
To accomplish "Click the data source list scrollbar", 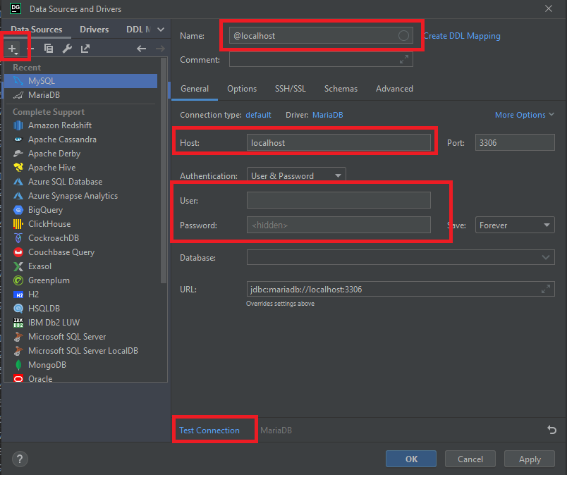I will [x=164, y=170].
